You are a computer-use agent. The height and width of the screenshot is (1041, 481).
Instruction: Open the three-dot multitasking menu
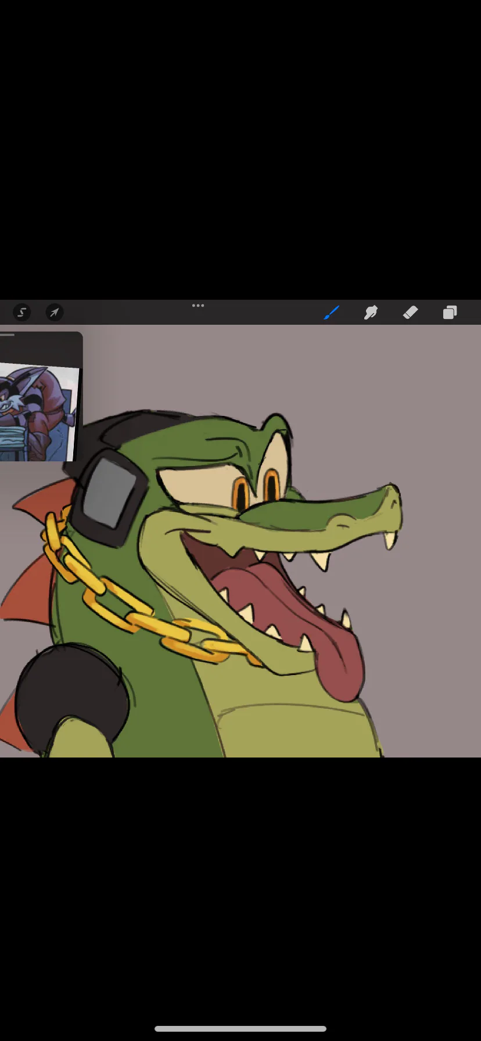click(x=198, y=306)
